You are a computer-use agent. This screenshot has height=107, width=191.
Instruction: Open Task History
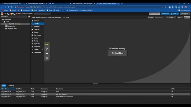tap(37, 35)
